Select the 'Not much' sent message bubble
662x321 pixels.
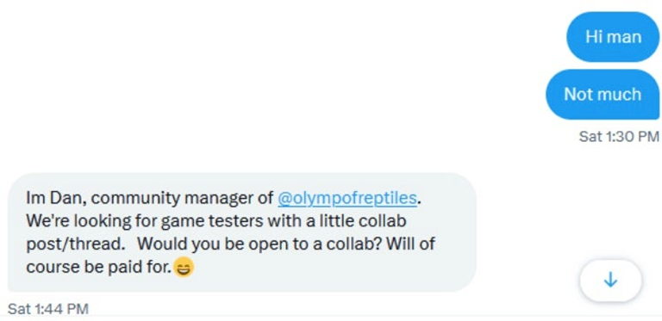[x=603, y=95]
